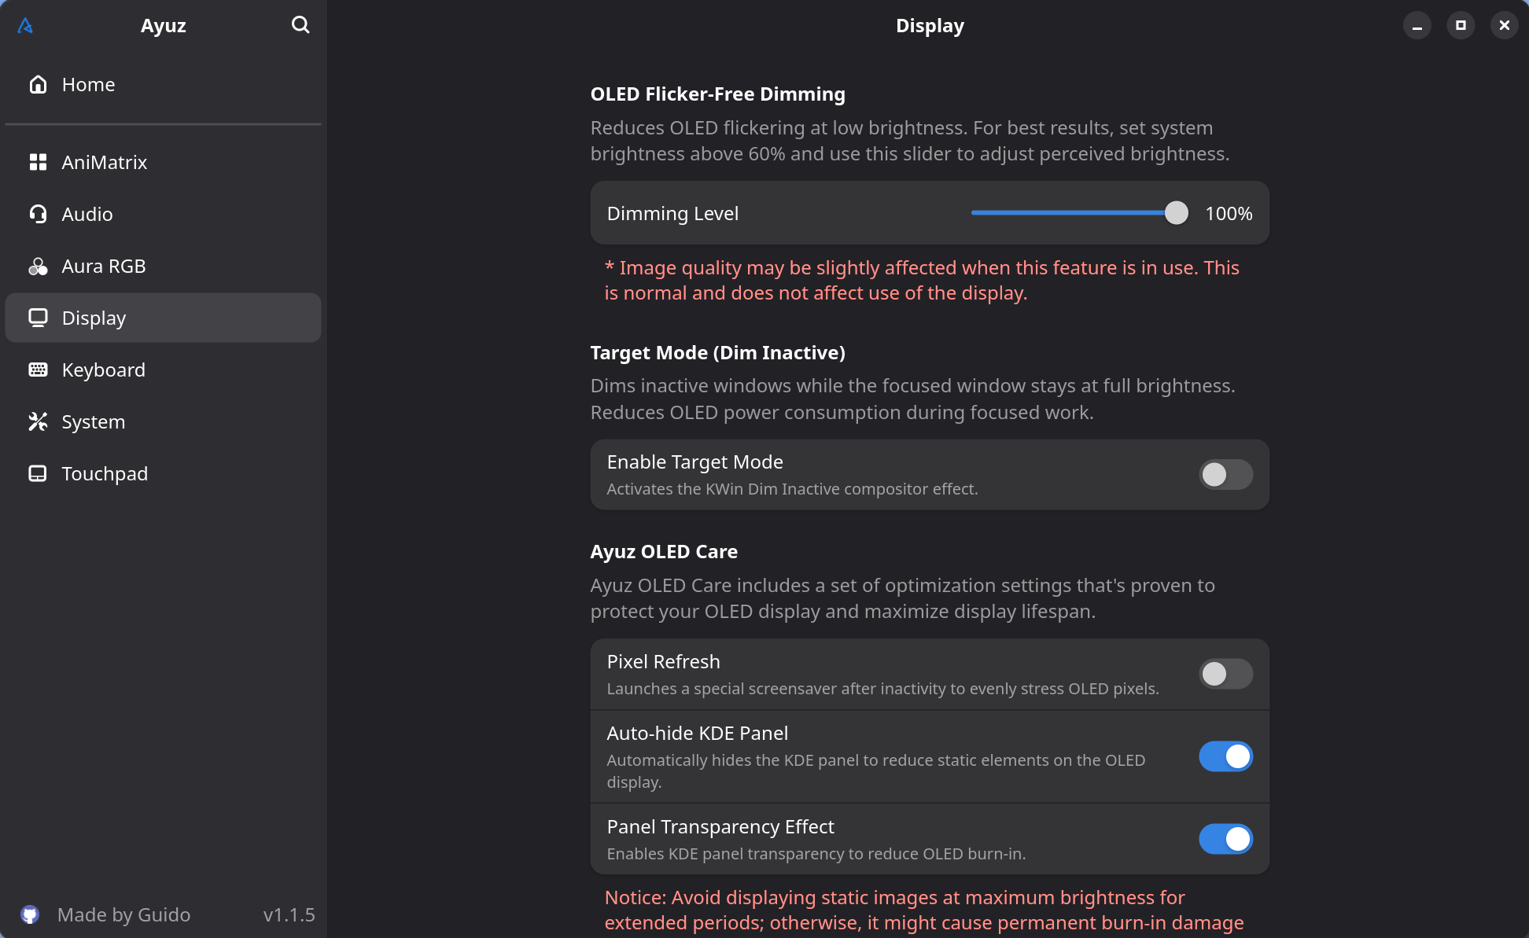Image resolution: width=1529 pixels, height=938 pixels.
Task: Select the Keyboard section
Action: coord(163,370)
